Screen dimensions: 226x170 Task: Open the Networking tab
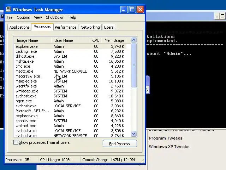pos(90,27)
